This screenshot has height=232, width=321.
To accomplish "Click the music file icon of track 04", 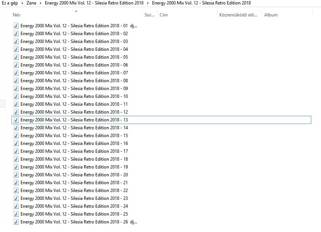I will pyautogui.click(x=16, y=49).
